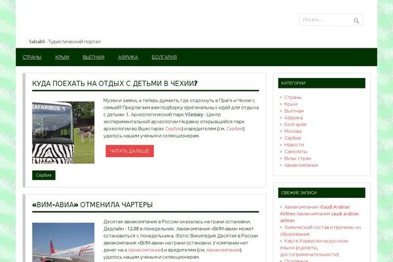This screenshot has width=393, height=262.
Task: Select Болгария in the categories list
Action: tap(295, 124)
